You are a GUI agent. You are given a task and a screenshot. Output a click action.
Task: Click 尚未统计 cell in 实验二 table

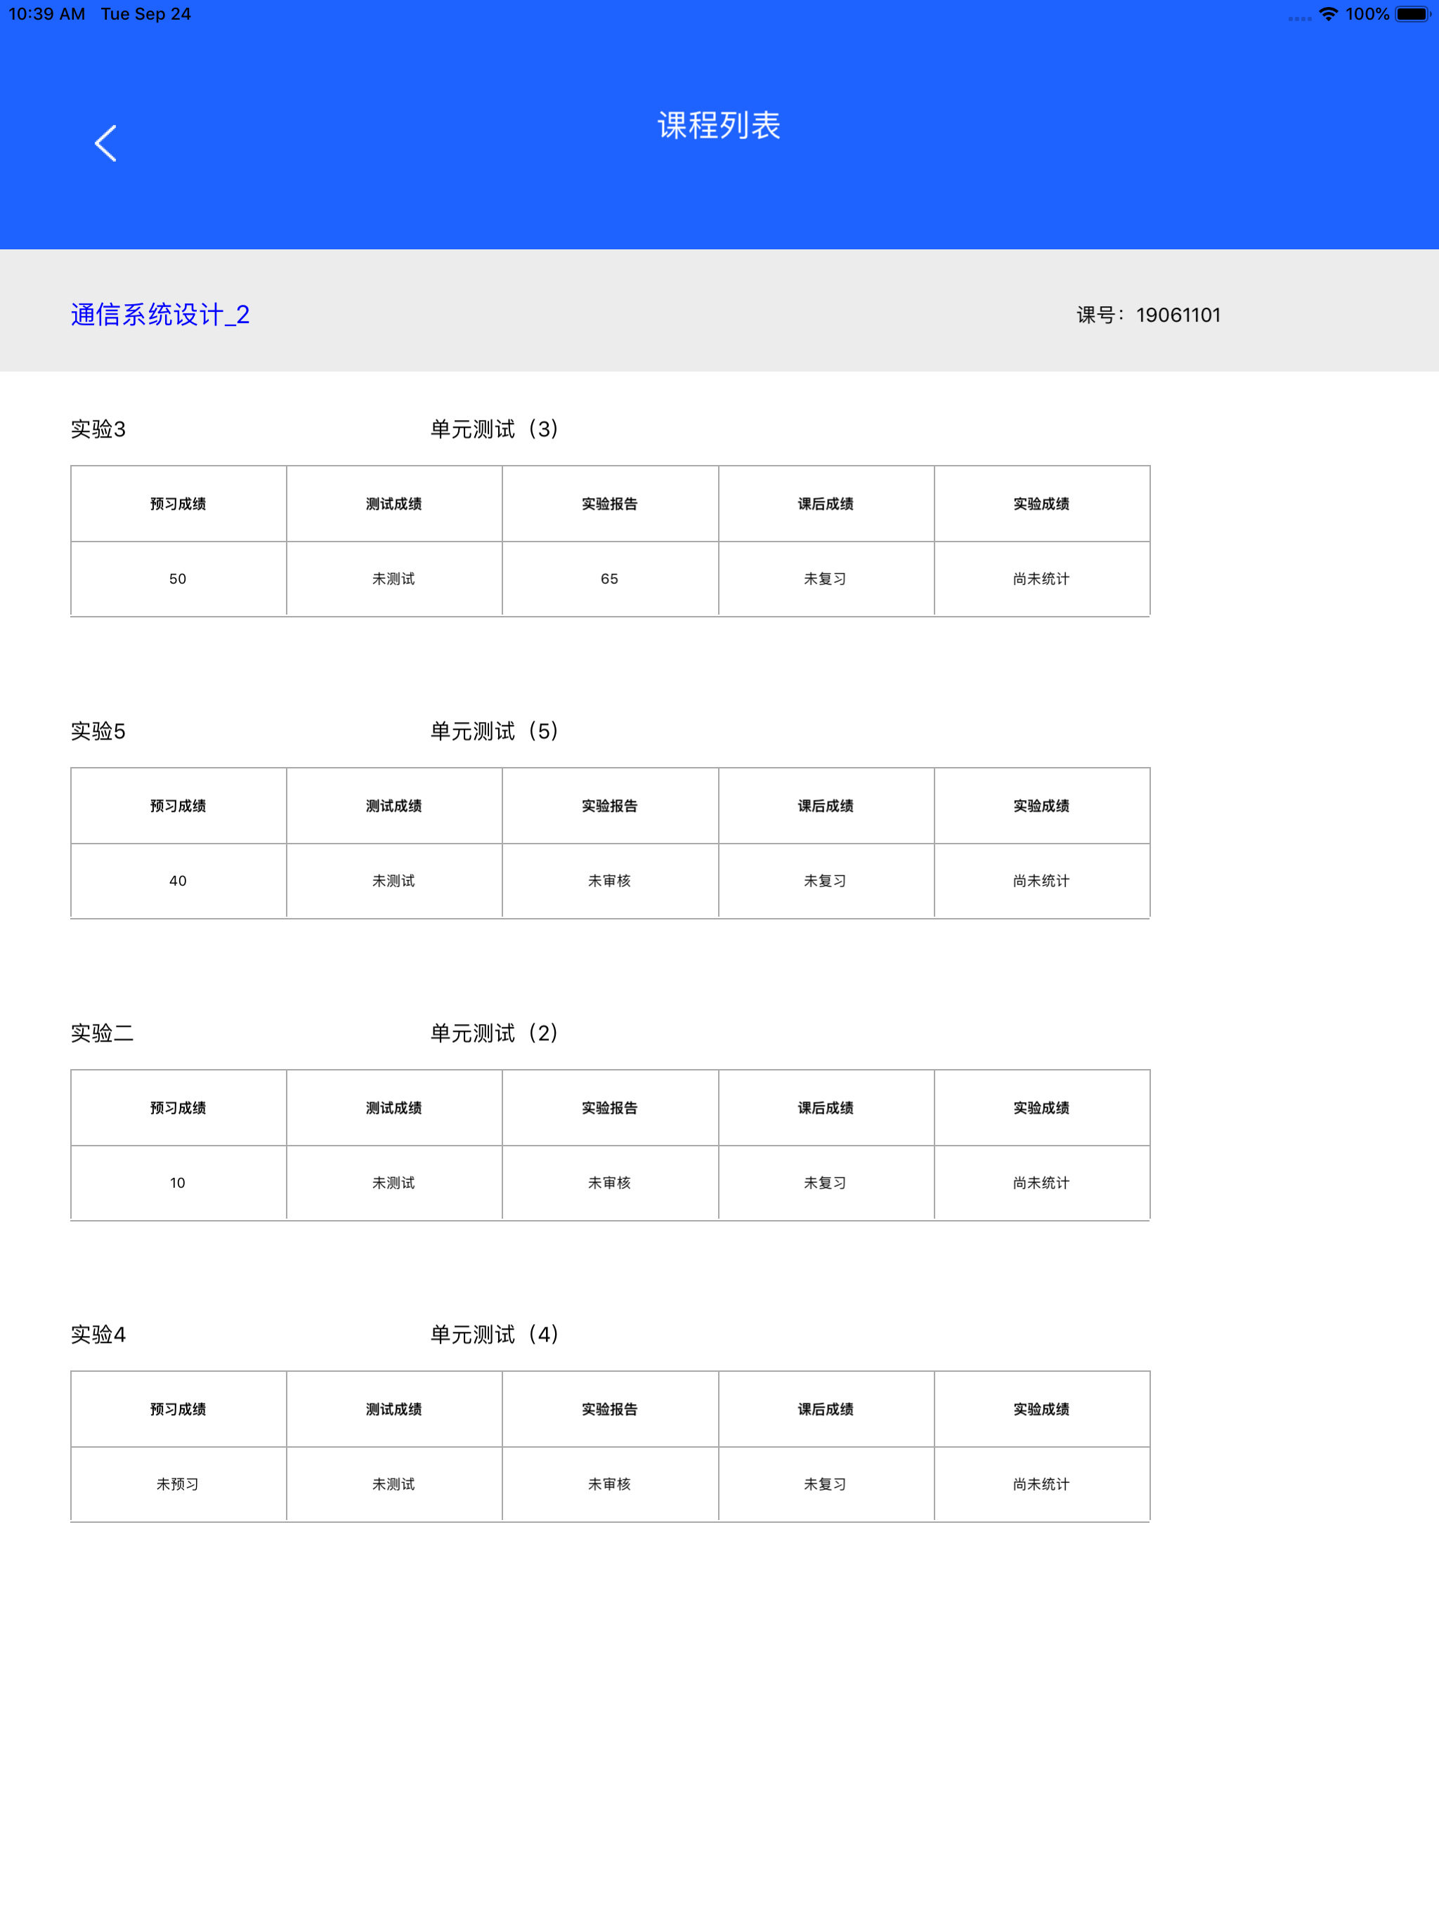tap(1041, 1182)
